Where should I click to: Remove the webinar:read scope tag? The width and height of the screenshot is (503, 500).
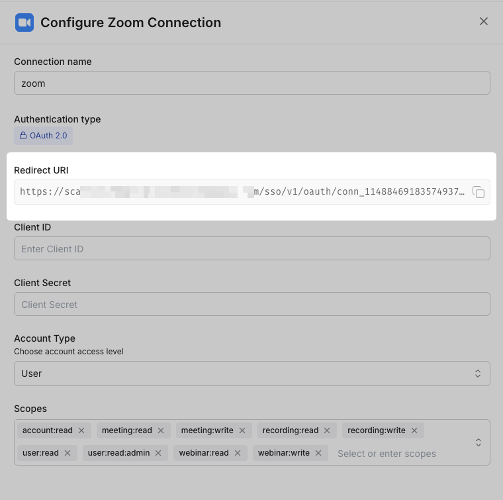pyautogui.click(x=238, y=453)
